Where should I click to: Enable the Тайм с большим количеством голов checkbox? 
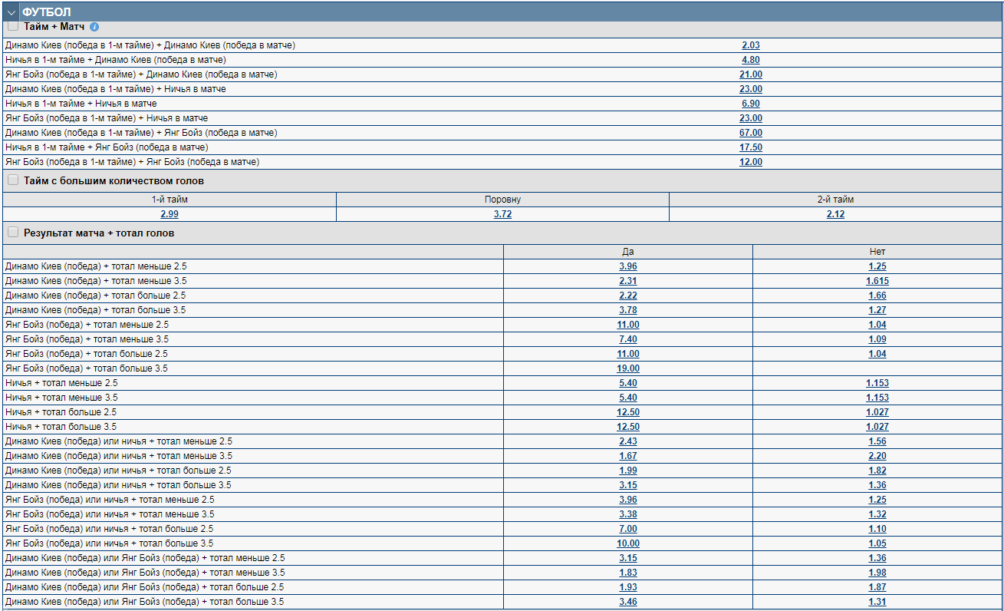click(x=12, y=180)
